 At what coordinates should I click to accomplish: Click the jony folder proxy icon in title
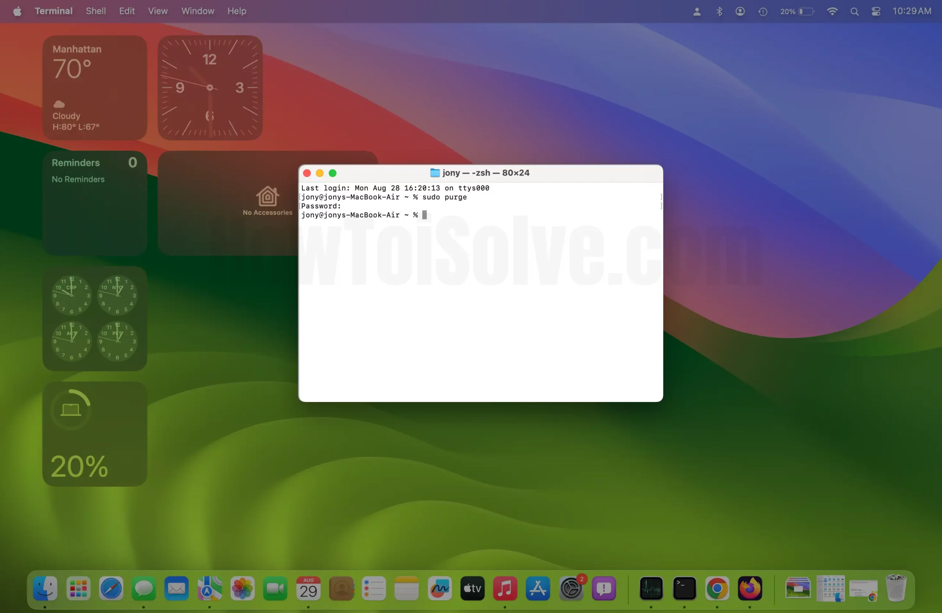[x=435, y=173]
